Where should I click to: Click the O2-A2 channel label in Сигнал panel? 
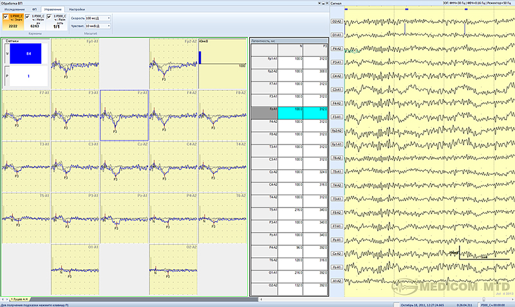337,21
